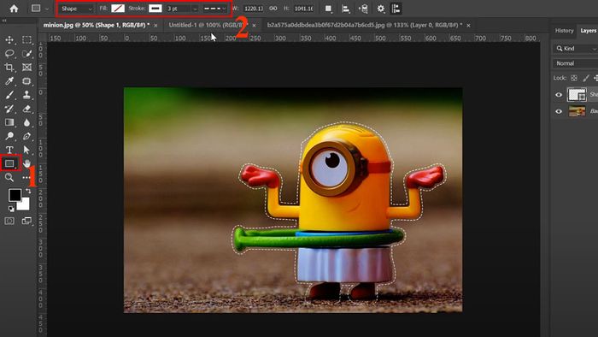This screenshot has height=337, width=598.
Task: Select the Lasso tool
Action: [x=9, y=53]
